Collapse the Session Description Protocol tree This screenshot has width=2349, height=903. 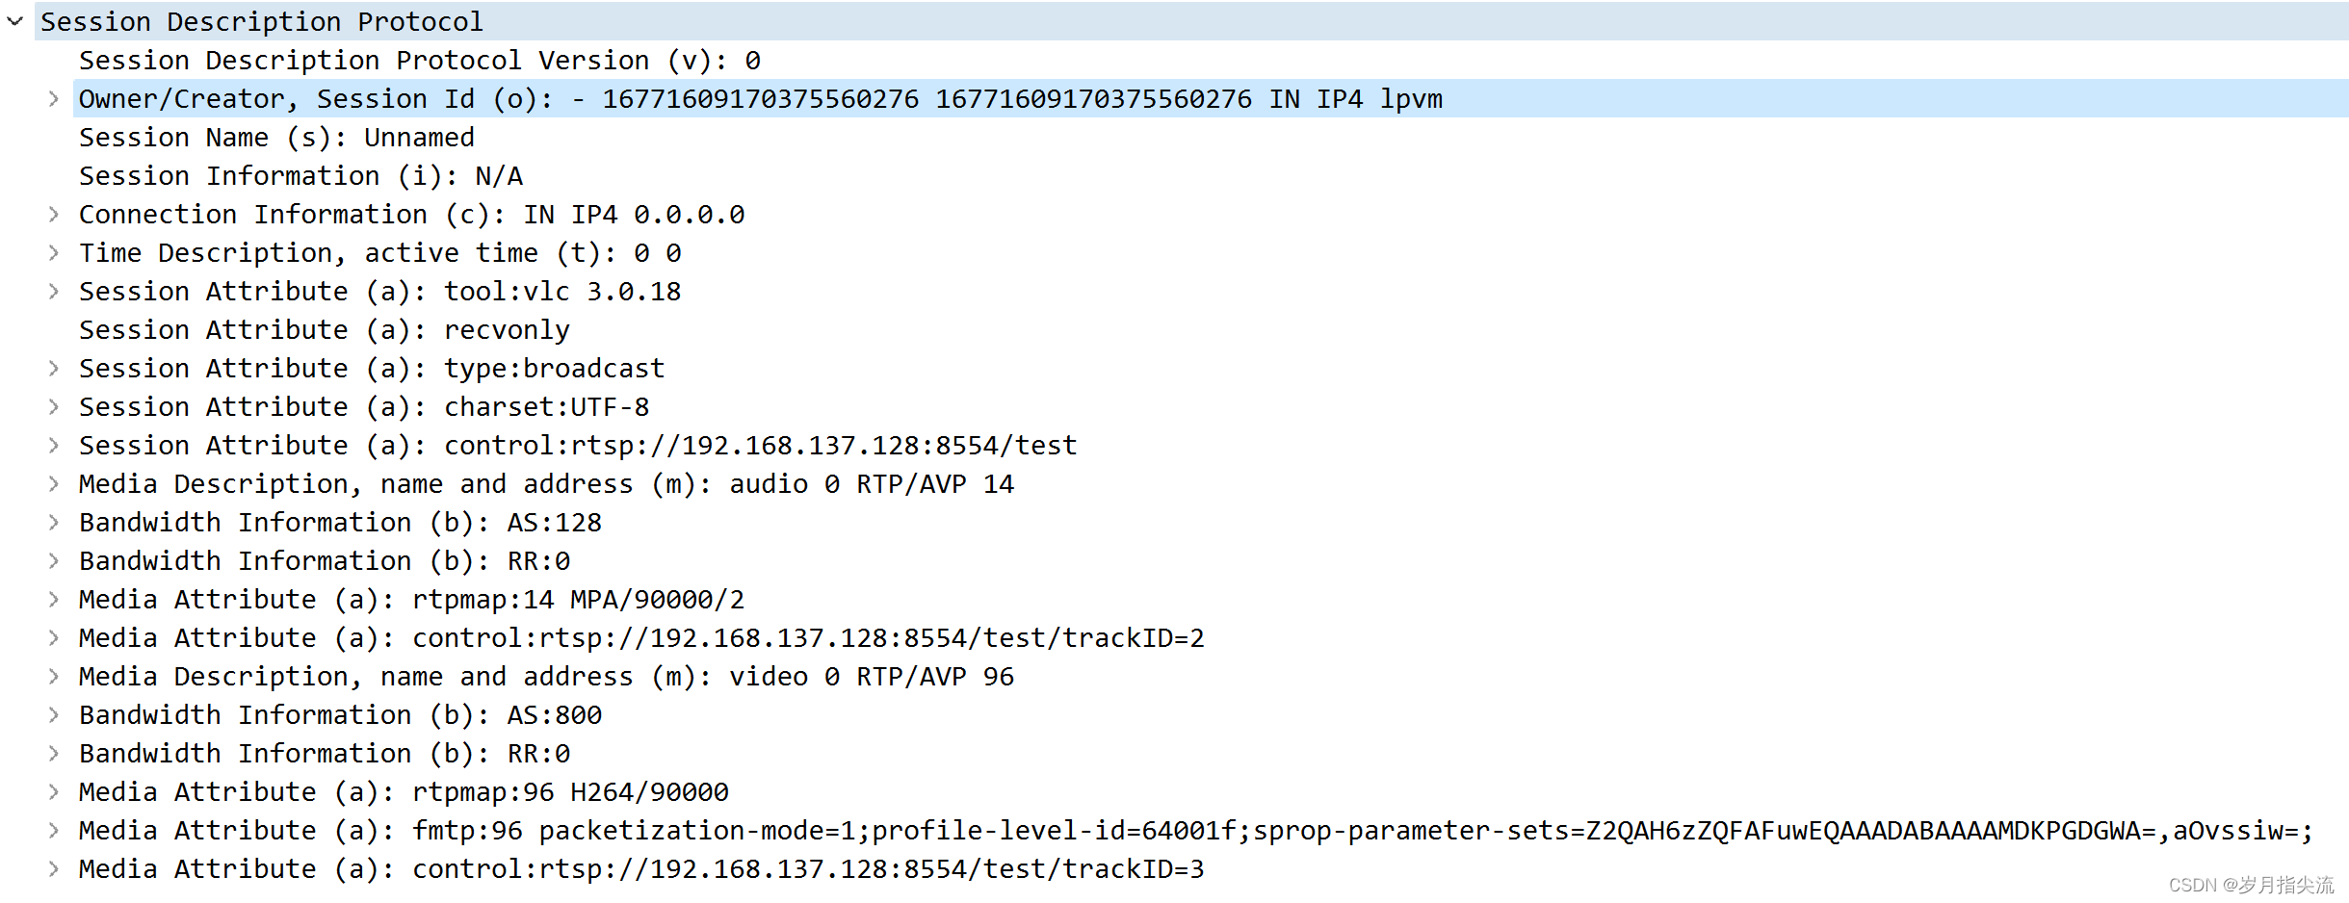[x=14, y=21]
